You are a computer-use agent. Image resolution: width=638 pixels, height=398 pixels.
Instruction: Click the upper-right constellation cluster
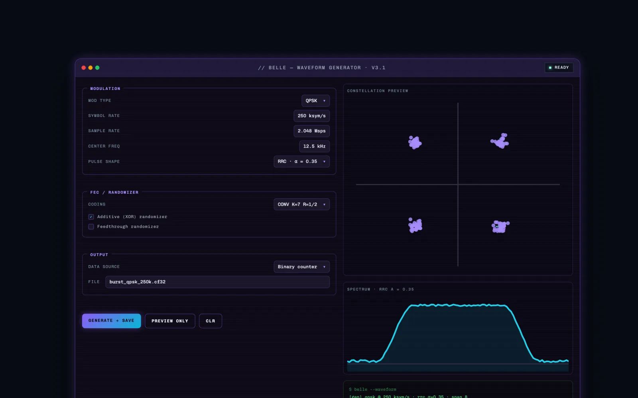(x=500, y=141)
